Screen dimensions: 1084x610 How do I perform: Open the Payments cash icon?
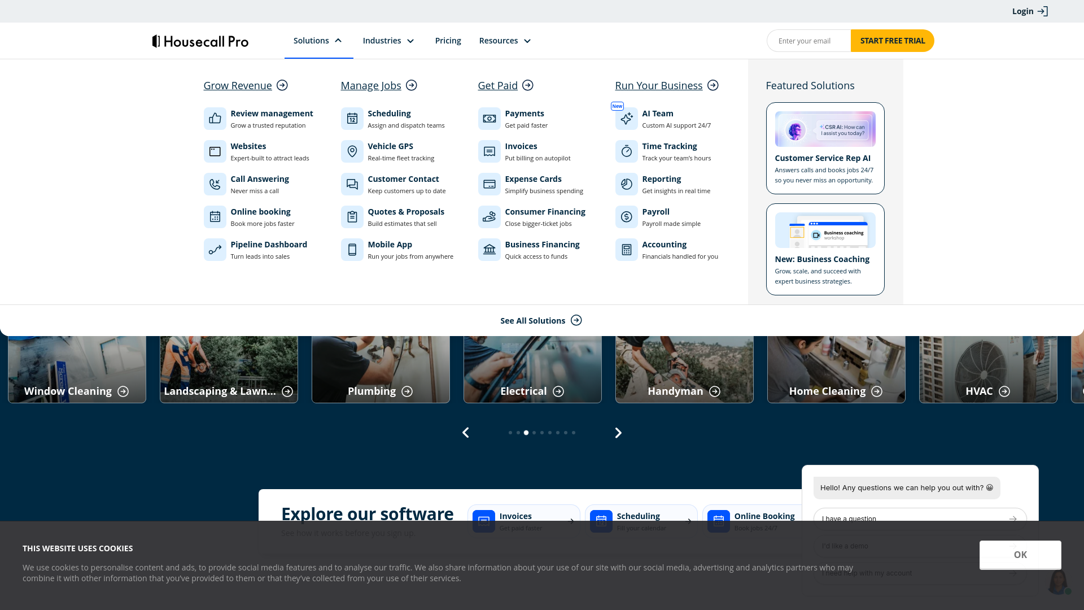489,119
